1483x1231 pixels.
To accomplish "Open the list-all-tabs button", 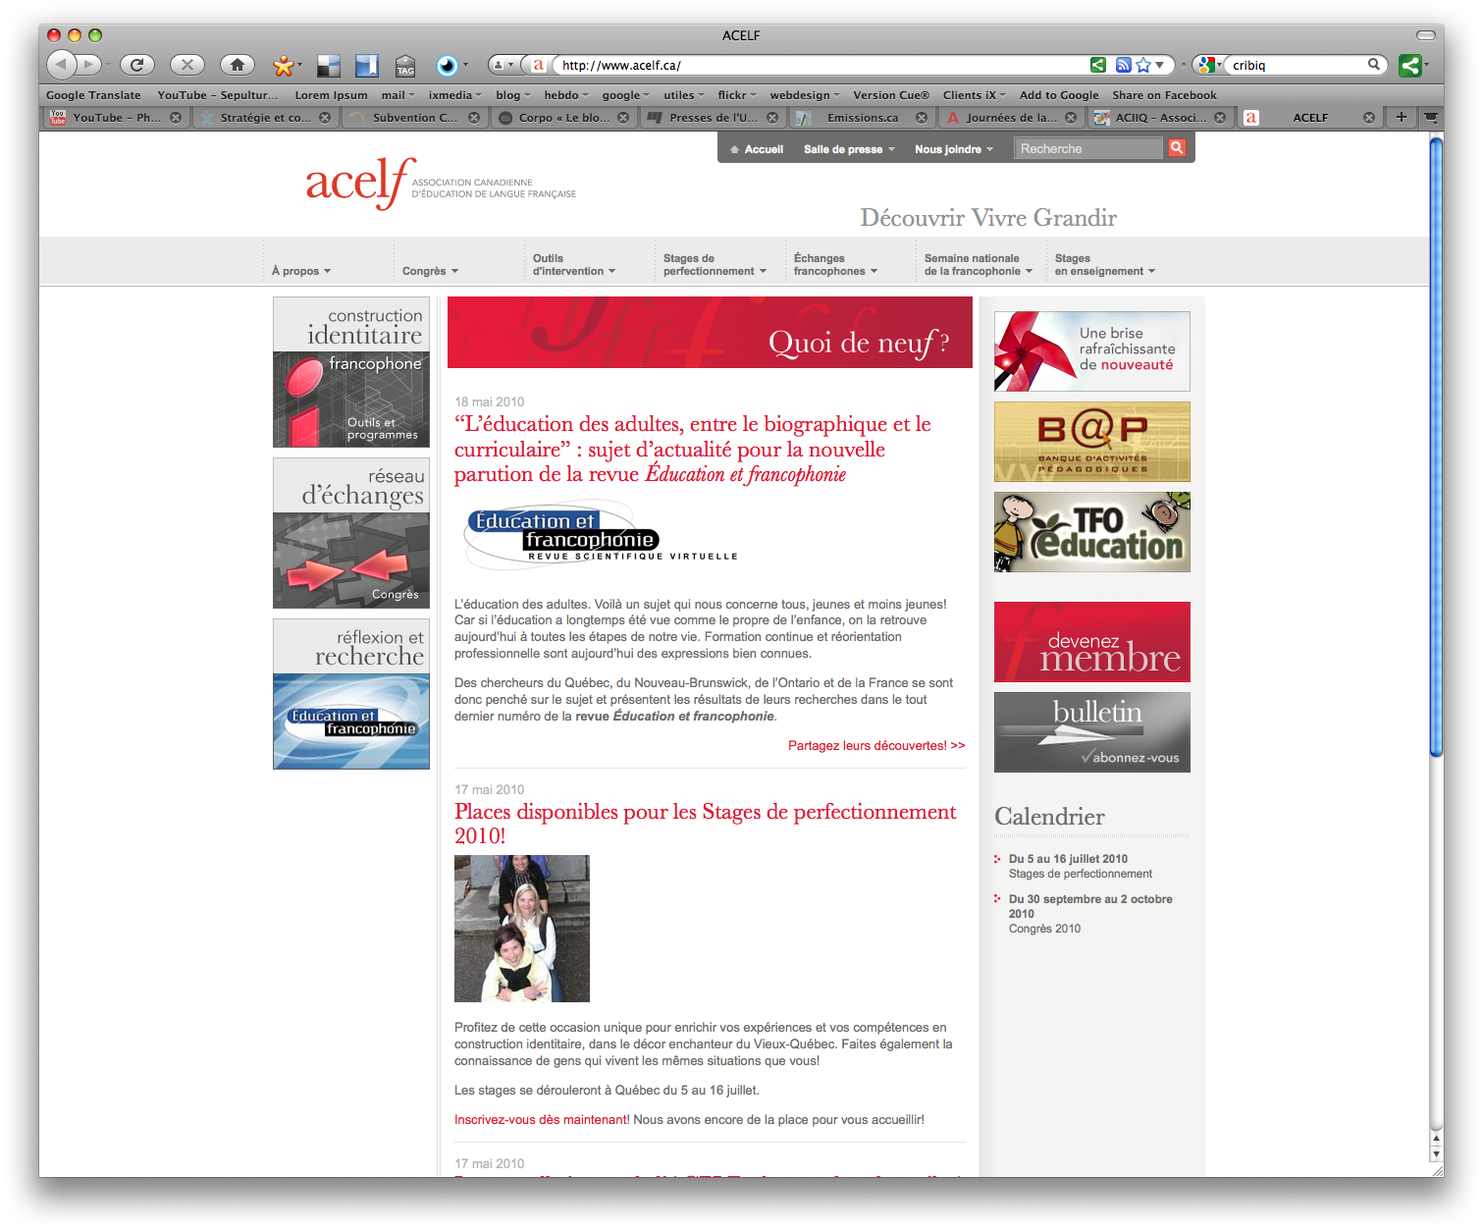I will tap(1431, 117).
